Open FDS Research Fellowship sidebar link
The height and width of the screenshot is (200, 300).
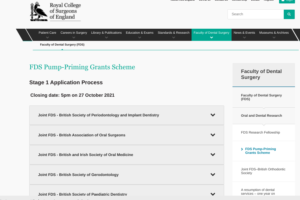[x=260, y=132]
